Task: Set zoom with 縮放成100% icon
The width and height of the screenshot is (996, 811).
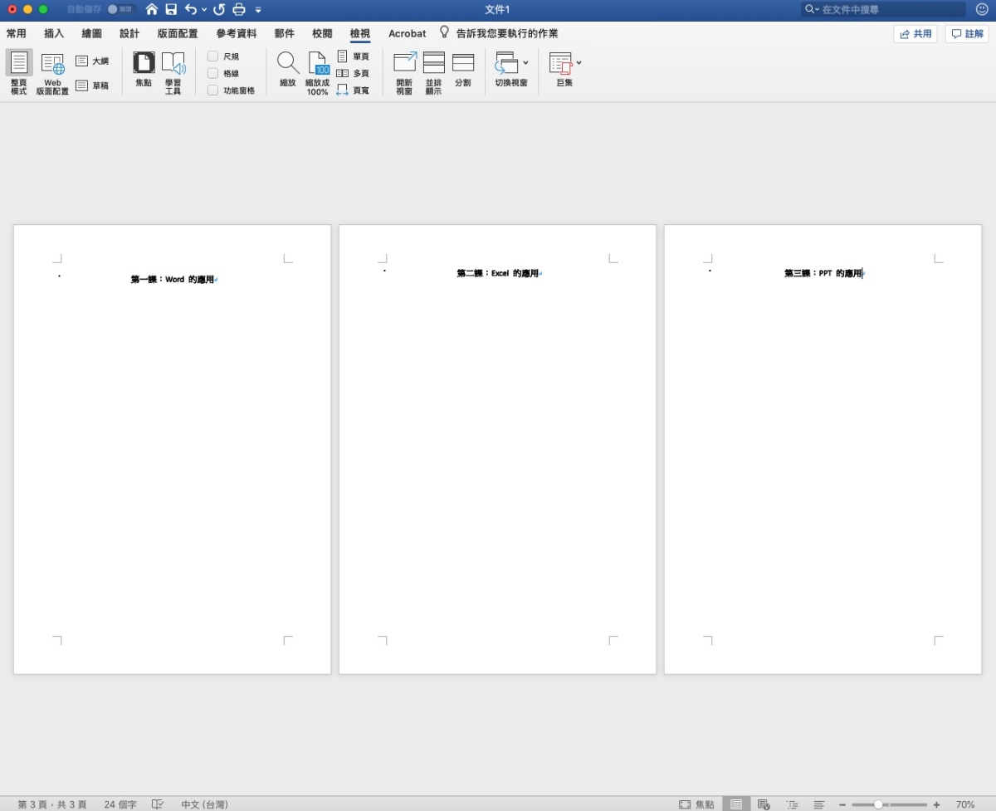Action: click(318, 64)
